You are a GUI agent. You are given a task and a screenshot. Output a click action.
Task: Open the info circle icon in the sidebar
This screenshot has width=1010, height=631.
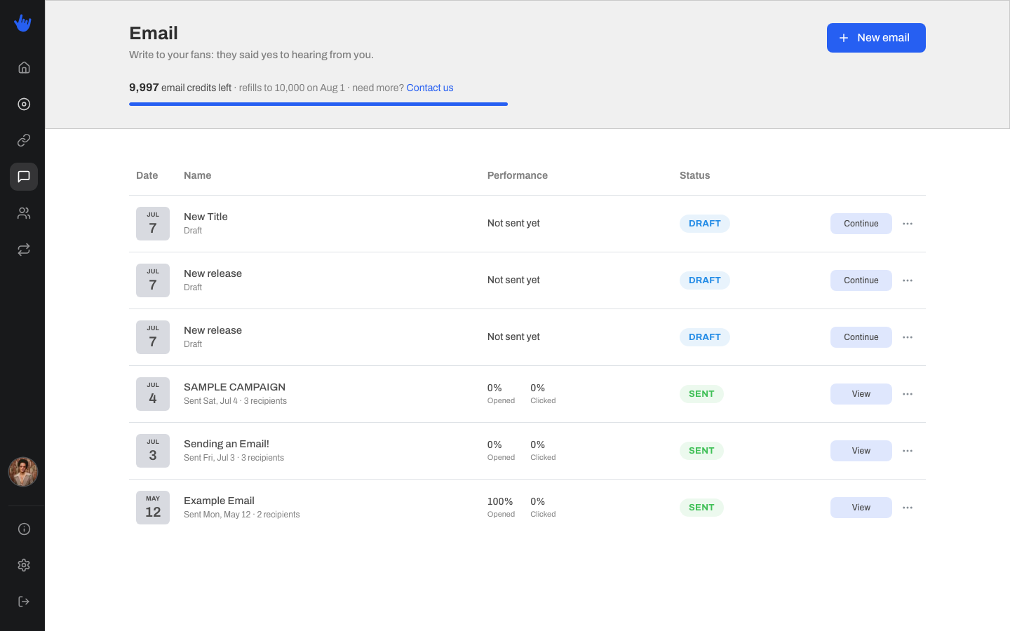click(24, 529)
